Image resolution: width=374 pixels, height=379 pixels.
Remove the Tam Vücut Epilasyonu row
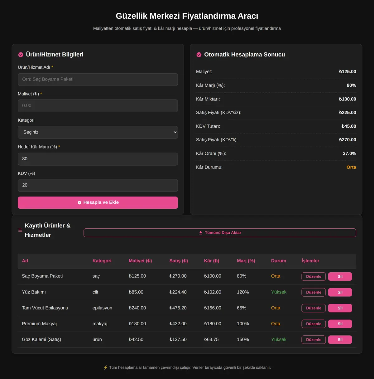pyautogui.click(x=340, y=308)
